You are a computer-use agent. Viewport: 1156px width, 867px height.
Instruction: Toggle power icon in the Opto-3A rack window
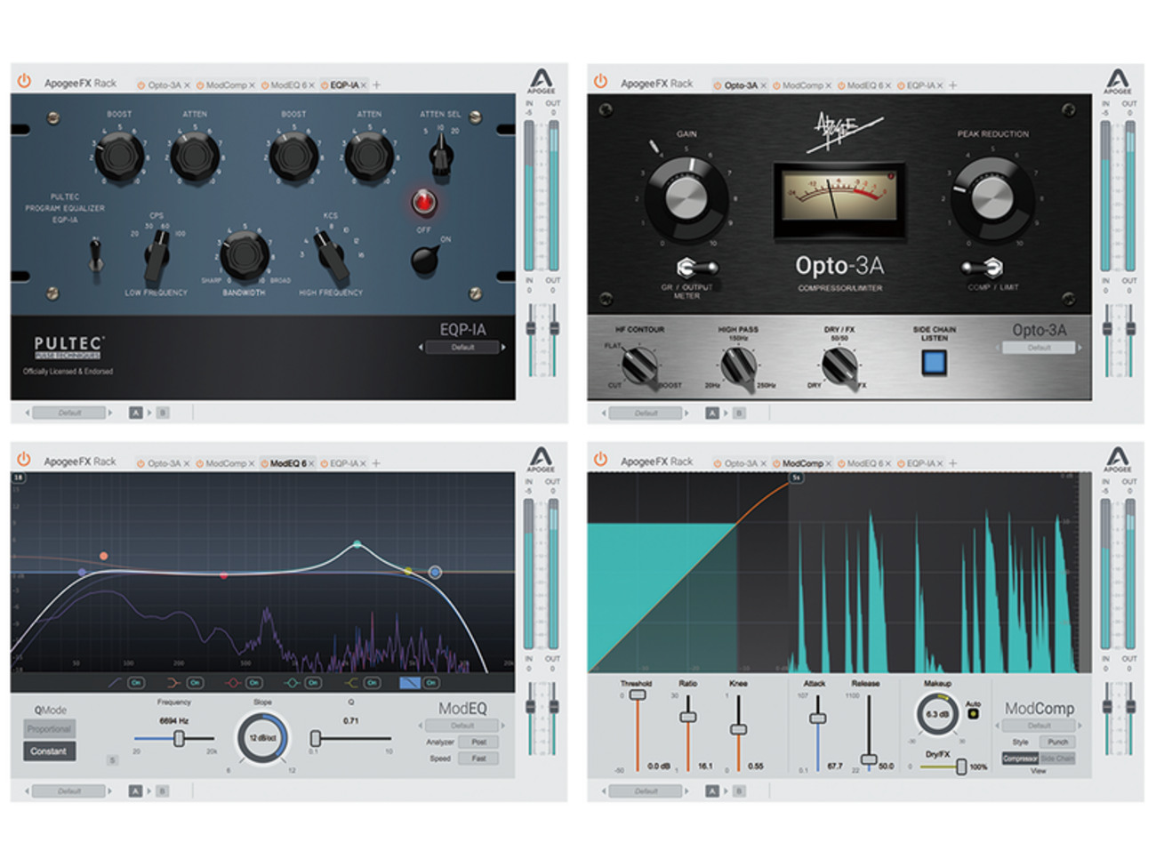pyautogui.click(x=600, y=82)
